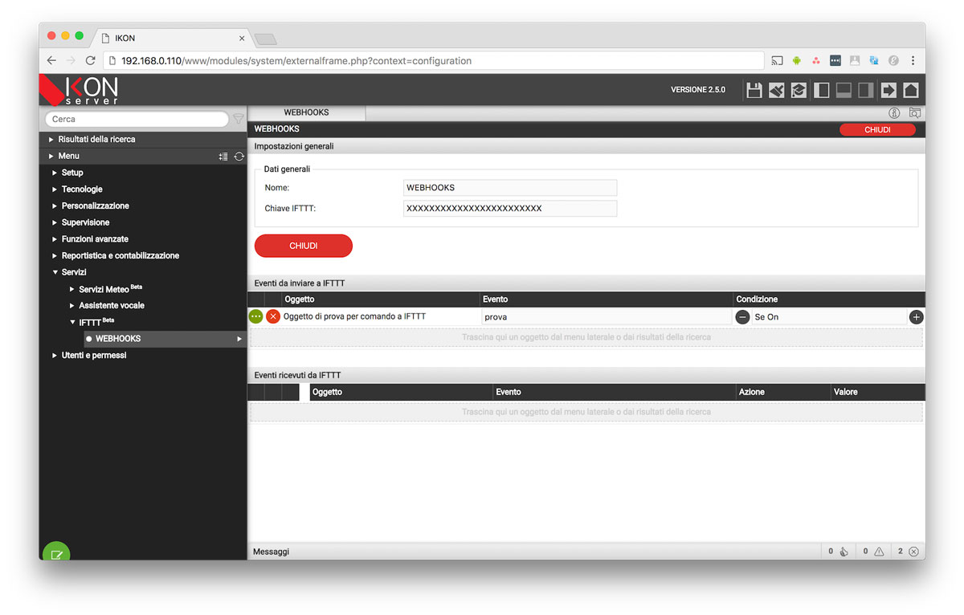This screenshot has height=615, width=964.
Task: Expand the Assistente vocale tree item
Action: click(x=71, y=306)
